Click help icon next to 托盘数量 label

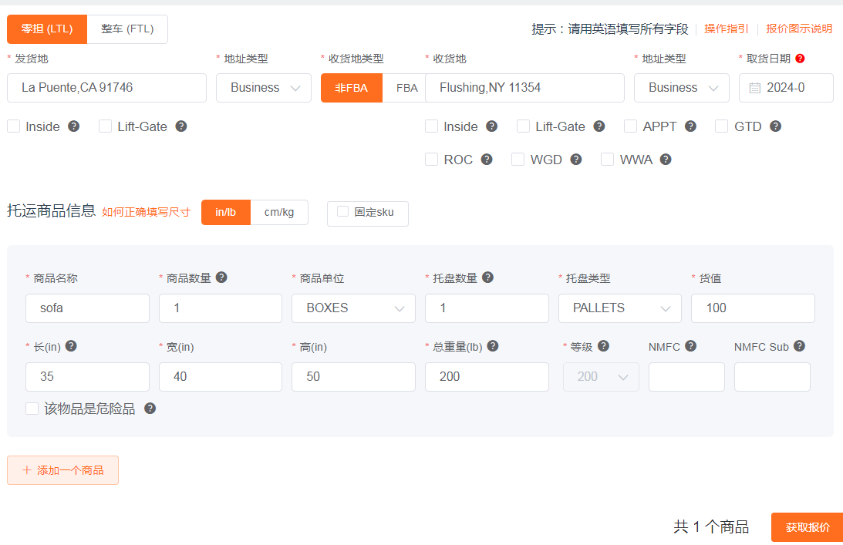[x=487, y=278]
